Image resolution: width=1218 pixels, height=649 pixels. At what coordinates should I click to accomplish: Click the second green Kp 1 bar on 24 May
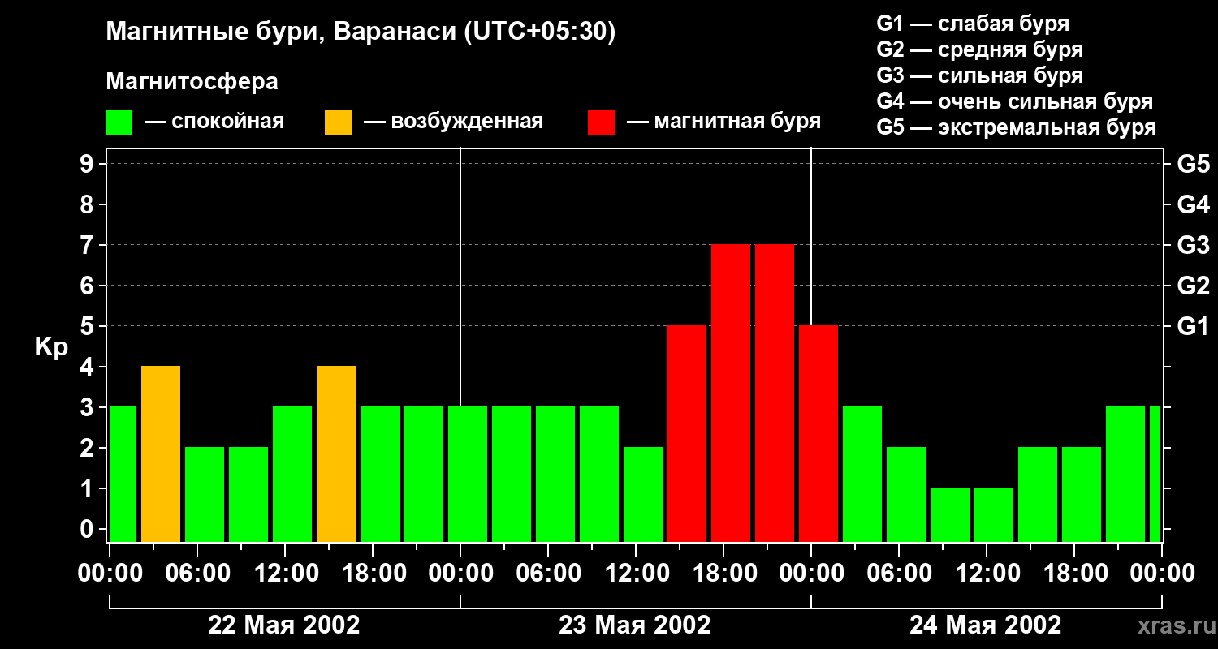[x=994, y=515]
